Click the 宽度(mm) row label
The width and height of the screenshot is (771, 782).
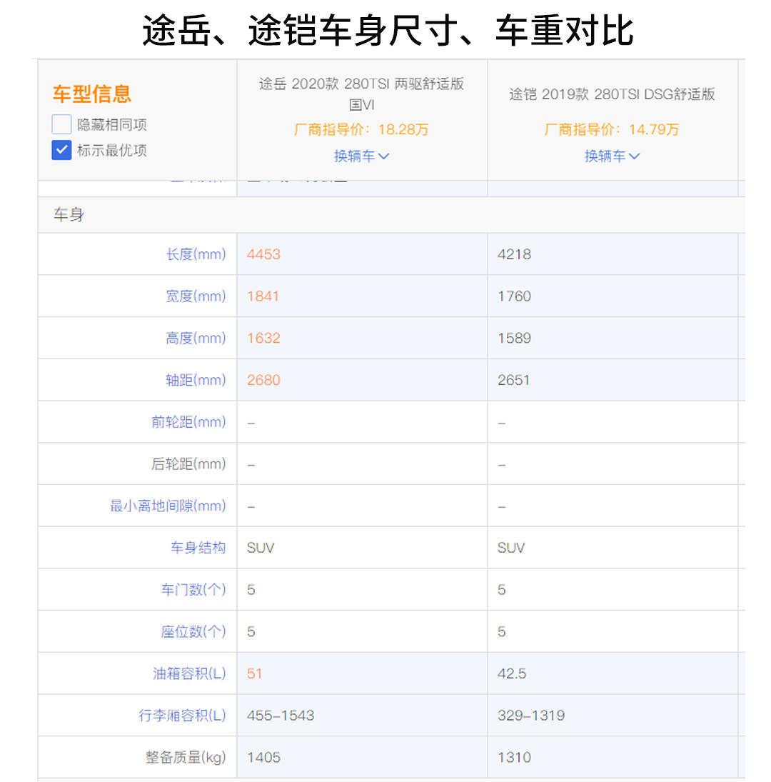196,296
